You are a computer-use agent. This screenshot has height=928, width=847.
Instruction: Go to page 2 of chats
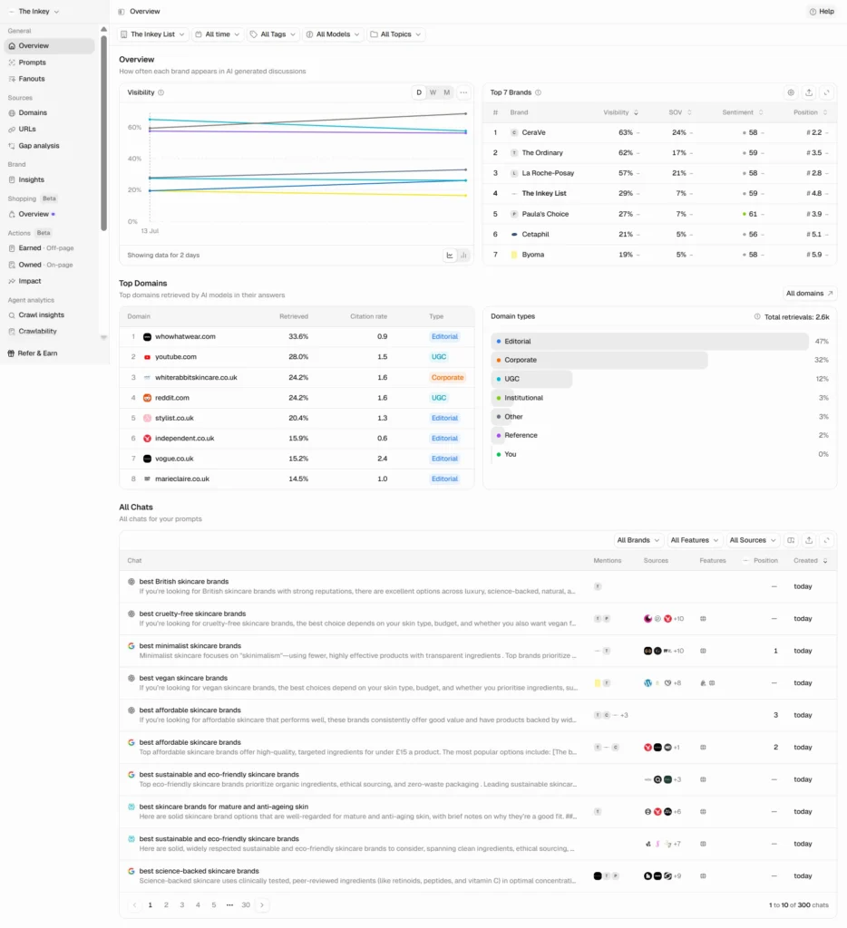[166, 905]
